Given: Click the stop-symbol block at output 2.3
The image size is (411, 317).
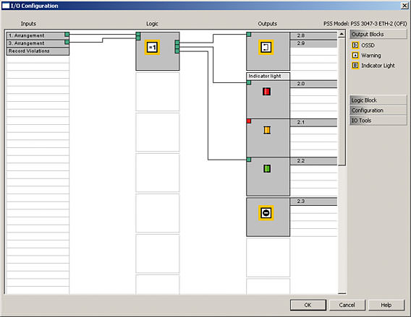Looking at the screenshot, I should click(x=266, y=213).
